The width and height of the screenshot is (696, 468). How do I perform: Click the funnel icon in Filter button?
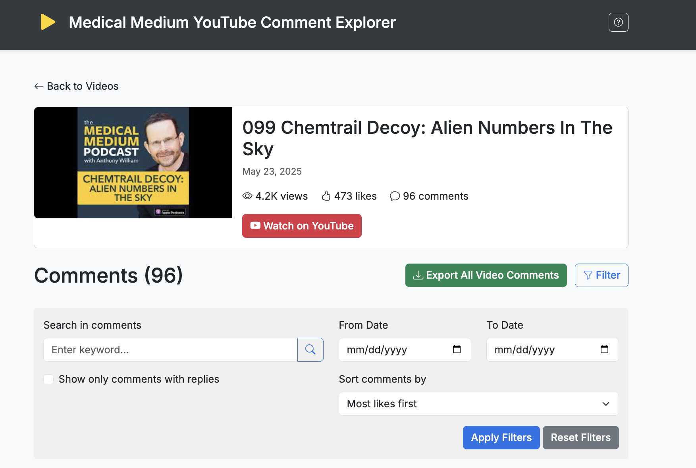pos(588,275)
